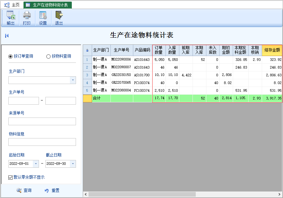The width and height of the screenshot is (283, 198).
Task: Sort by the 生产部门 column header
Action: click(101, 50)
